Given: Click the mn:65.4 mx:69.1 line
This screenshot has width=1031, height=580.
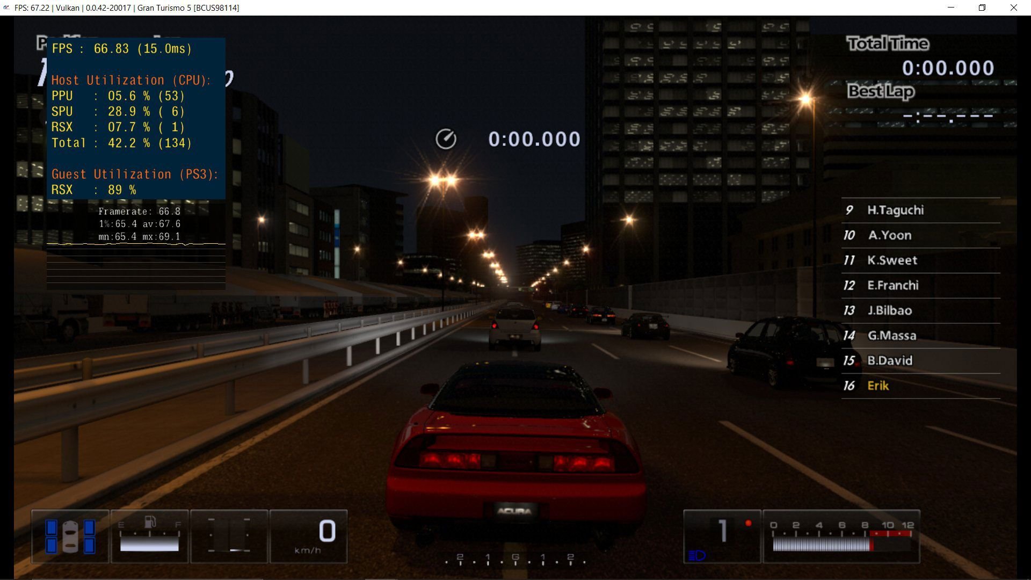Looking at the screenshot, I should 140,237.
